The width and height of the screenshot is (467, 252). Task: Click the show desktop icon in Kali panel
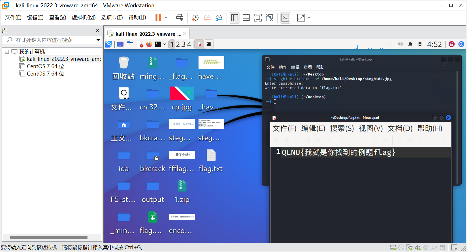pyautogui.click(x=120, y=44)
